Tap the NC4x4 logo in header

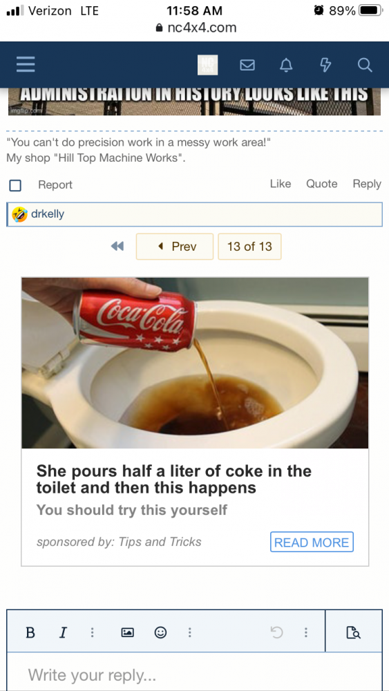click(207, 65)
